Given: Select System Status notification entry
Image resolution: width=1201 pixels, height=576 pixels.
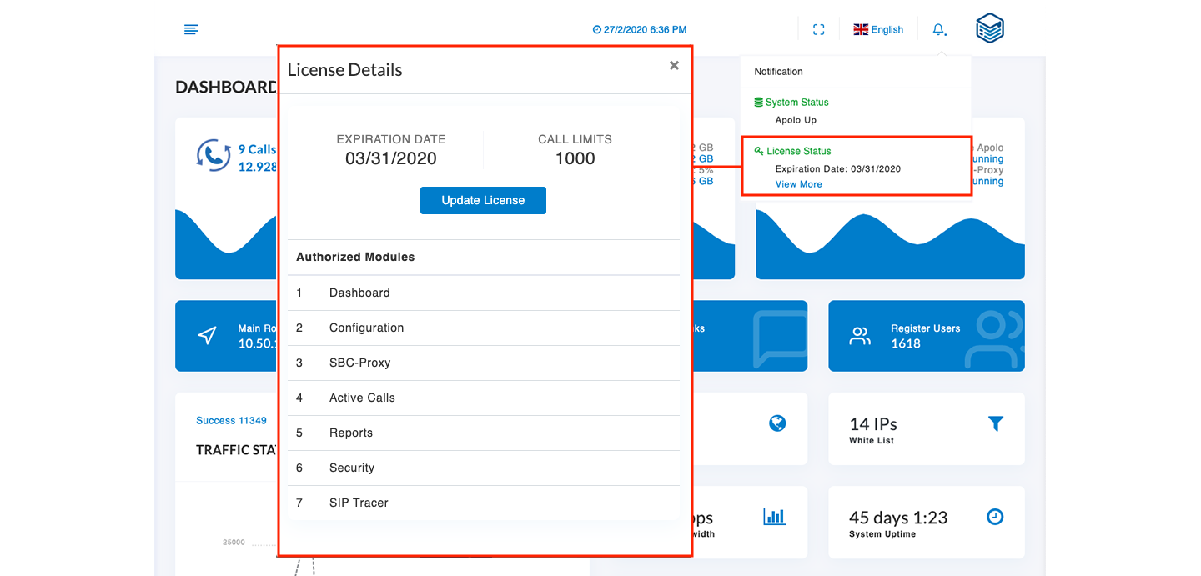Looking at the screenshot, I should point(796,103).
